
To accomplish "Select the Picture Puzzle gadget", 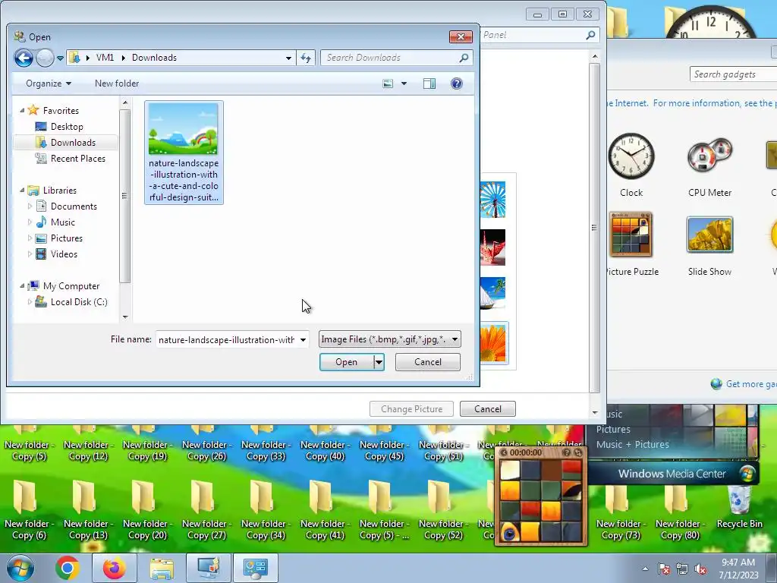I will [631, 244].
